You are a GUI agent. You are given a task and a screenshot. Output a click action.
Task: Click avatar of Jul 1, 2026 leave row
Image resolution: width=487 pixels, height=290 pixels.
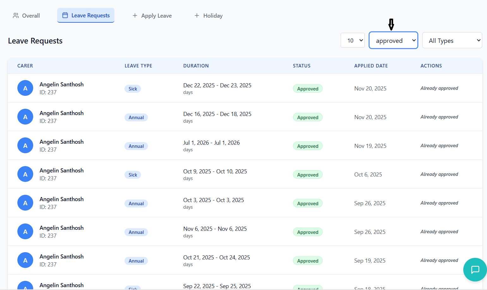25,146
